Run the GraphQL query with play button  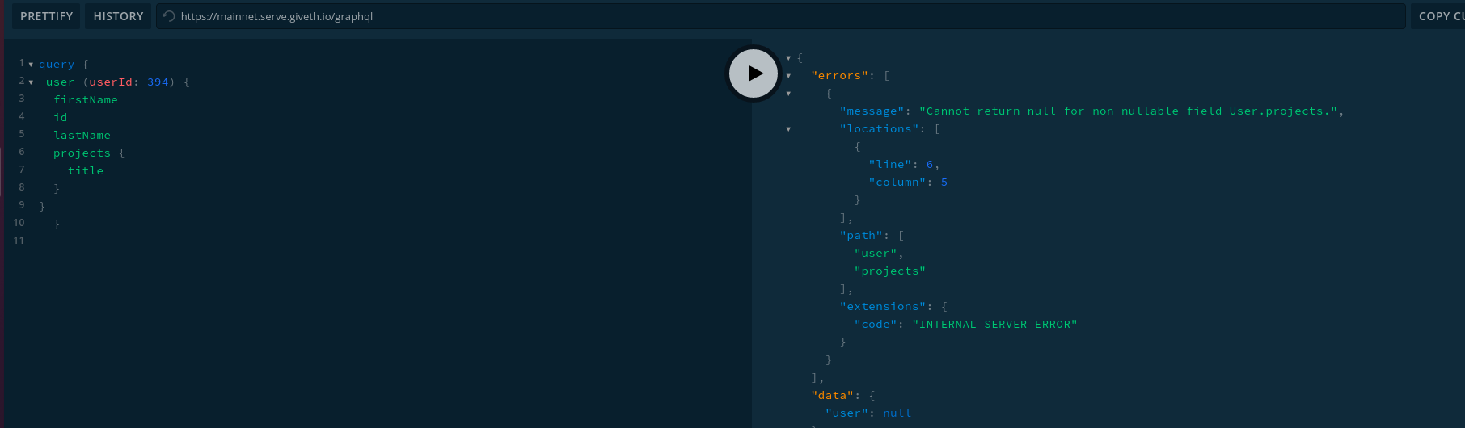[x=754, y=73]
